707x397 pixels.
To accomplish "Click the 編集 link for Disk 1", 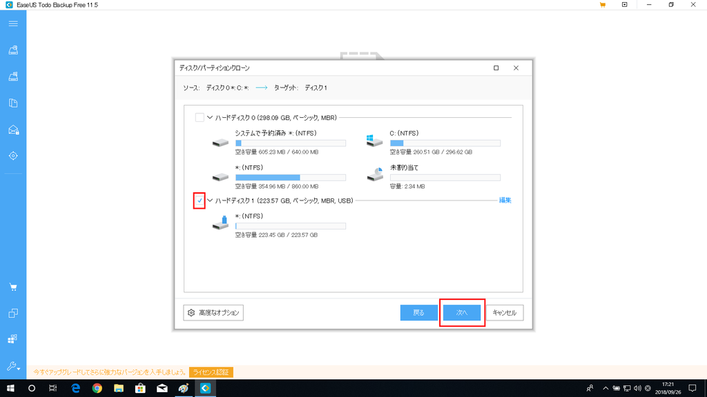I will point(505,201).
